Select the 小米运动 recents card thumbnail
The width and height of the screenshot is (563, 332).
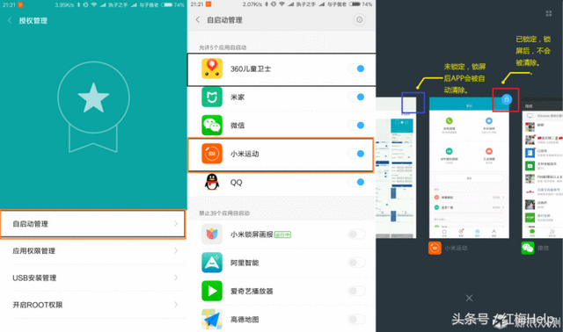click(x=469, y=168)
